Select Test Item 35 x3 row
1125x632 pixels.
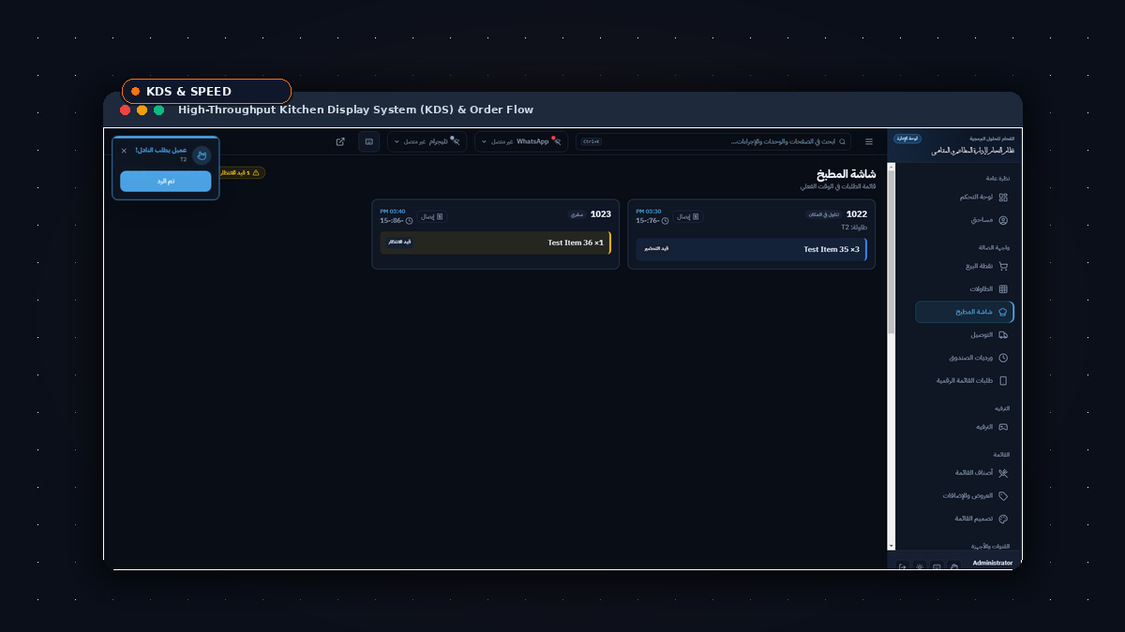(x=752, y=249)
